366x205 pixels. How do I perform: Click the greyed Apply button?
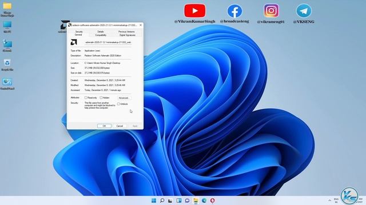pos(135,126)
